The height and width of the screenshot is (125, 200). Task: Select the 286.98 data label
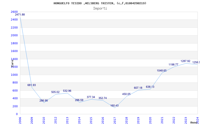[x=43, y=100]
